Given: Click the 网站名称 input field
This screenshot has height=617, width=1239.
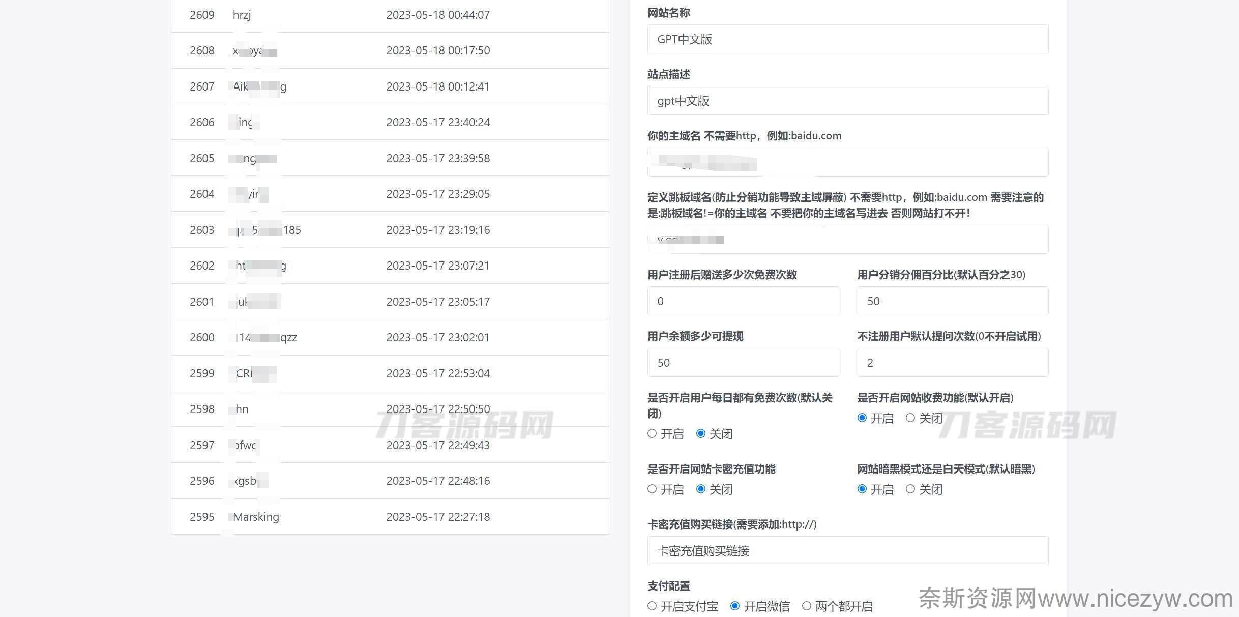Looking at the screenshot, I should pos(848,39).
